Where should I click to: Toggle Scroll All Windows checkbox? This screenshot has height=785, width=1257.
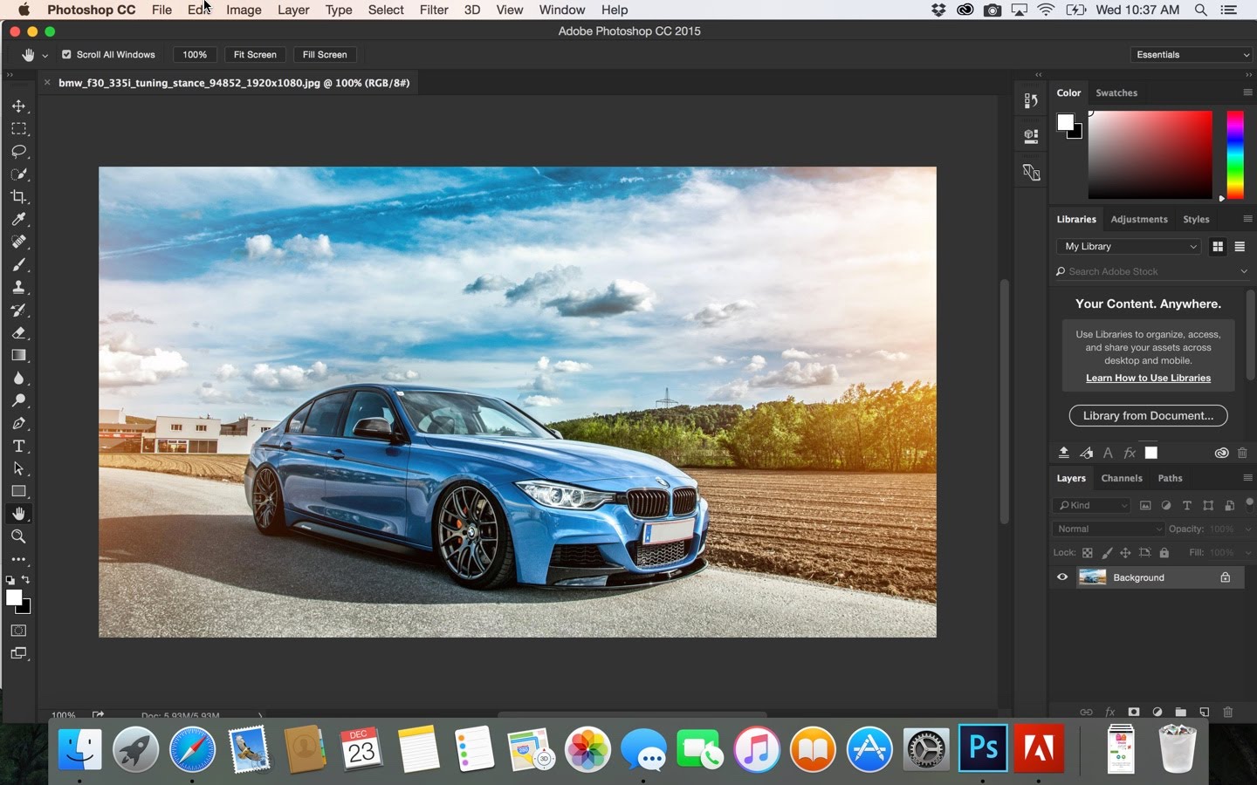click(66, 54)
